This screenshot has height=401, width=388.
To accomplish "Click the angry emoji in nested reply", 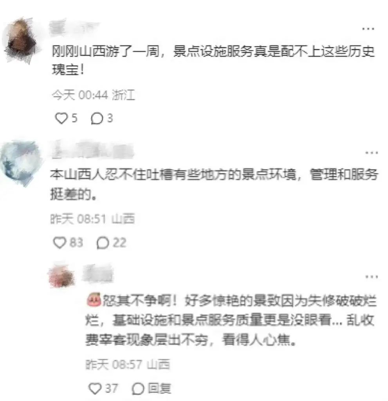I will tap(94, 300).
